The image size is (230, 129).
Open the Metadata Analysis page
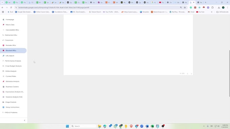click(x=11, y=82)
